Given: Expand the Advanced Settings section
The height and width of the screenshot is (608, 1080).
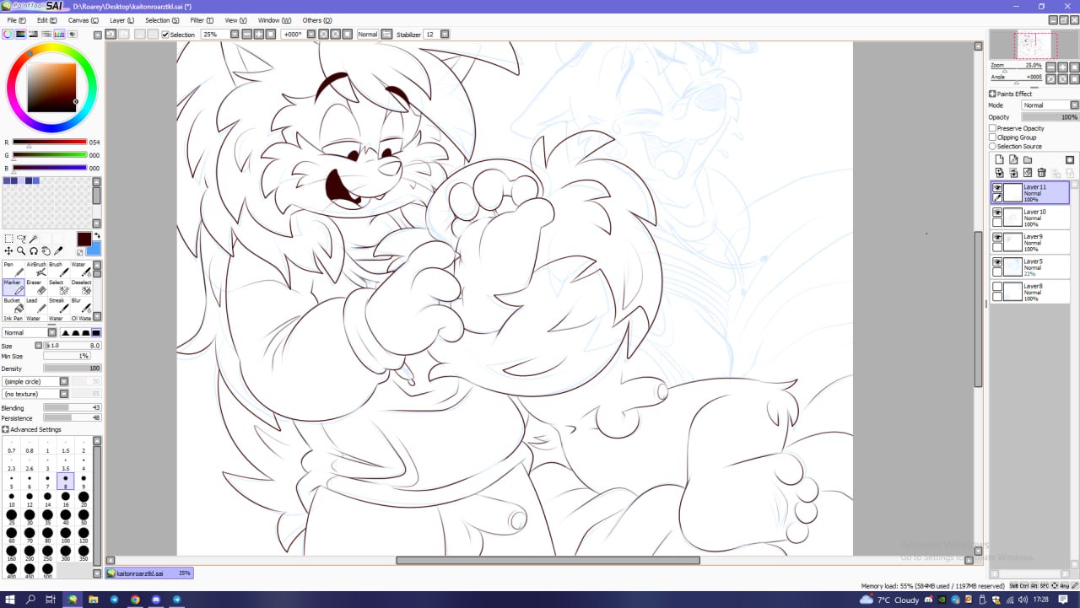Looking at the screenshot, I should click(6, 430).
